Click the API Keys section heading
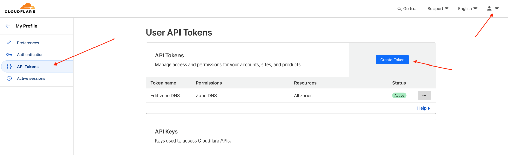Image resolution: width=508 pixels, height=155 pixels. 166,132
